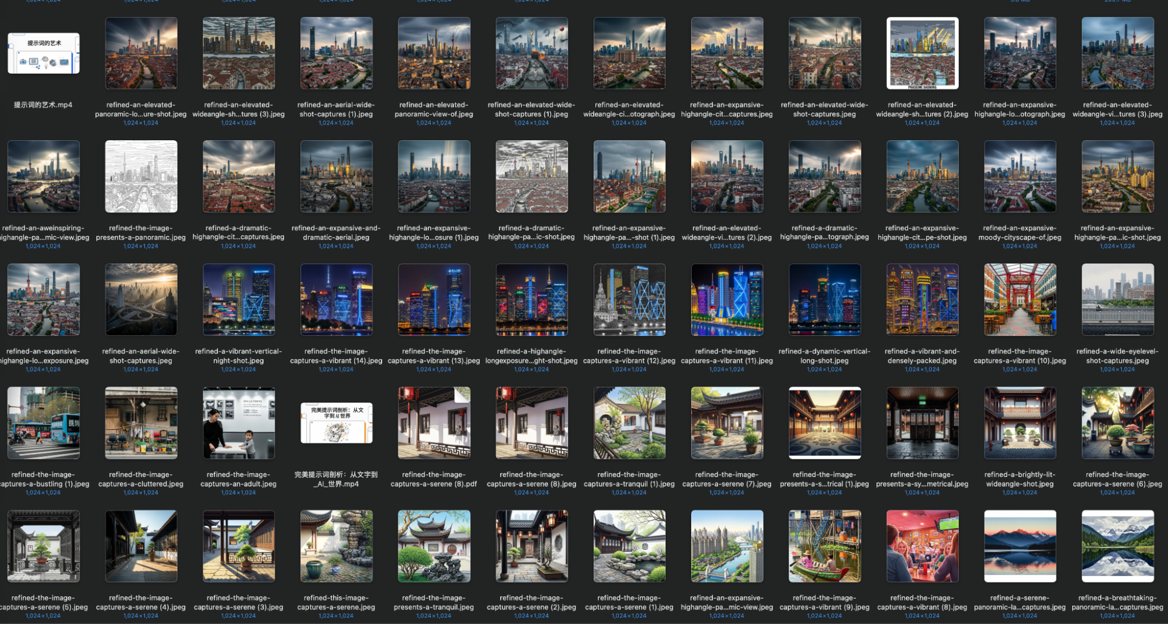This screenshot has height=624, width=1168.
Task: Select the vibrant-and-densely-packed neon city thumbnail
Action: 922,299
